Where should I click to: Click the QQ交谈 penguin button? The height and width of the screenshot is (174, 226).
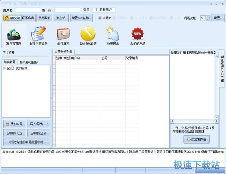point(13,18)
